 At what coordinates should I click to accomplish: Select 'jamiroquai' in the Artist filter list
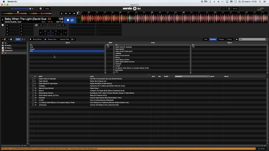coord(152,70)
